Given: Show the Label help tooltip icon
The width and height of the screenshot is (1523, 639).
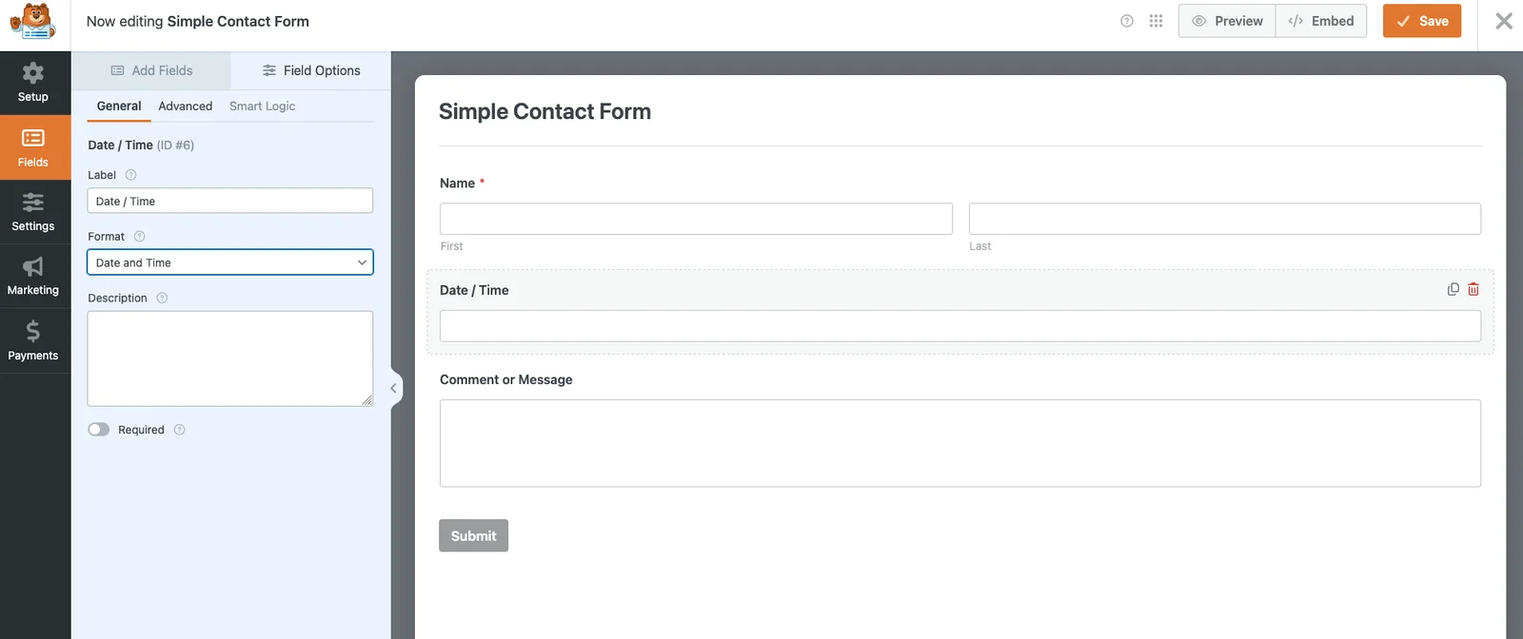Looking at the screenshot, I should [131, 175].
